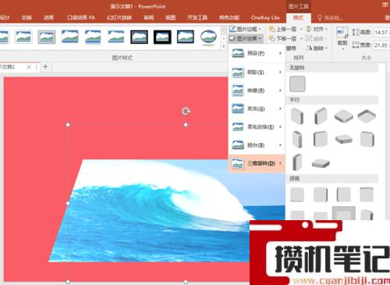Click the top-left sizing handle of picture
This screenshot has height=285, width=390.
[68, 125]
